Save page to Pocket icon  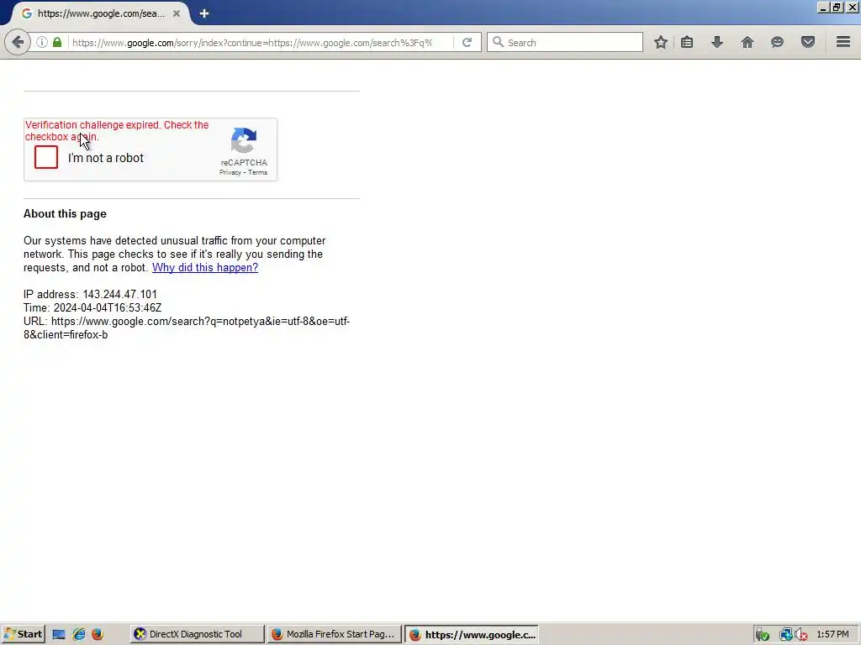click(808, 42)
